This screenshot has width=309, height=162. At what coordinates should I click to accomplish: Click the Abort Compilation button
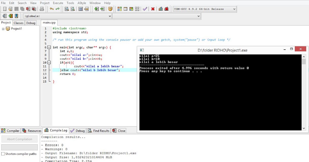tap(20, 139)
